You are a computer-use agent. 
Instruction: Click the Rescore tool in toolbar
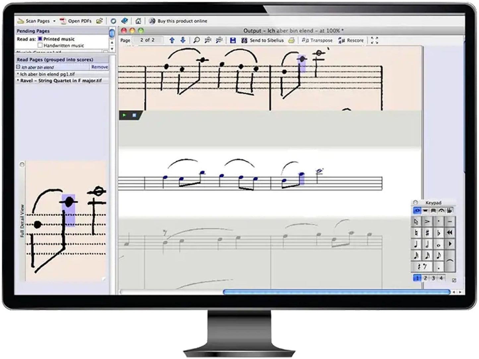[351, 40]
